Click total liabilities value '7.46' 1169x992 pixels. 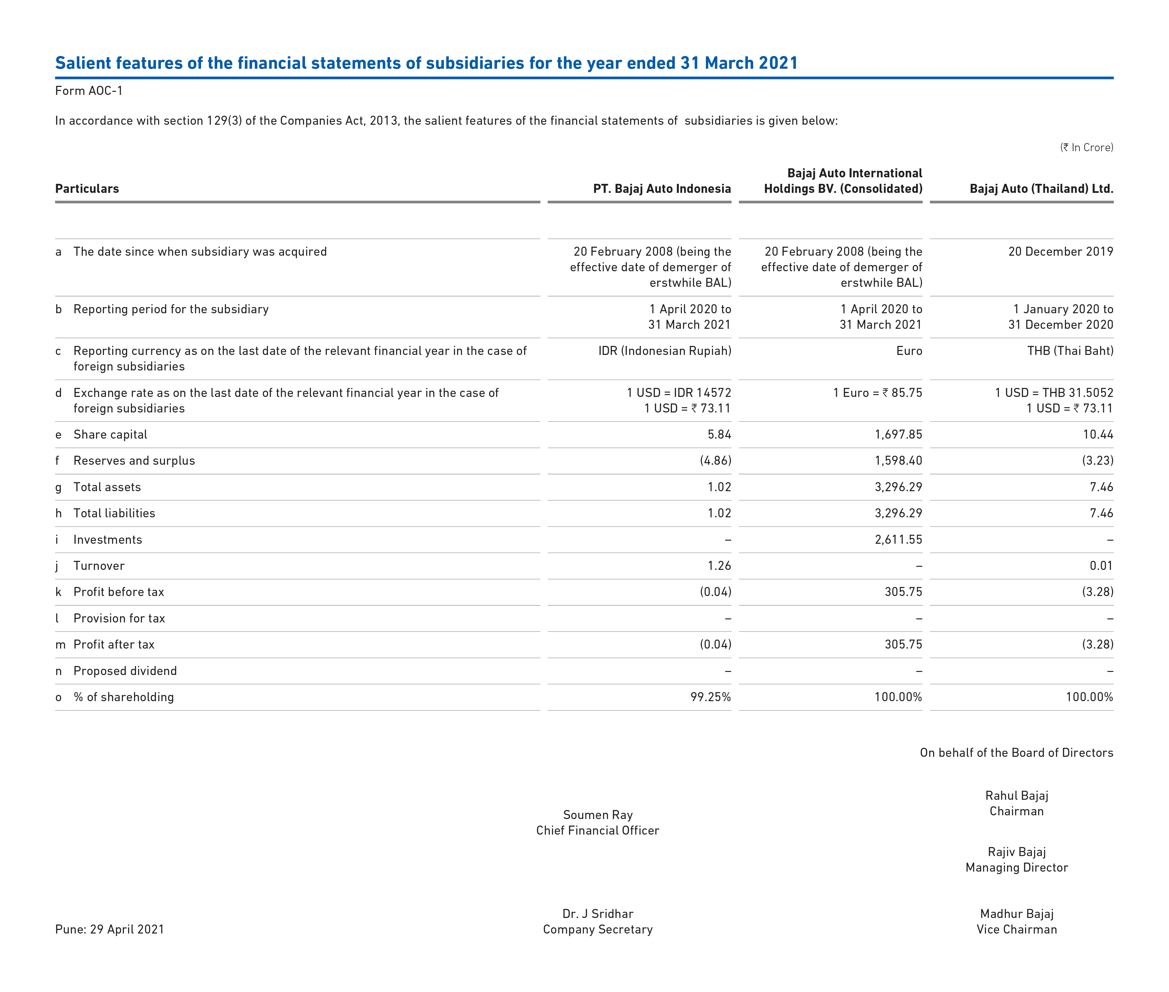(1101, 514)
